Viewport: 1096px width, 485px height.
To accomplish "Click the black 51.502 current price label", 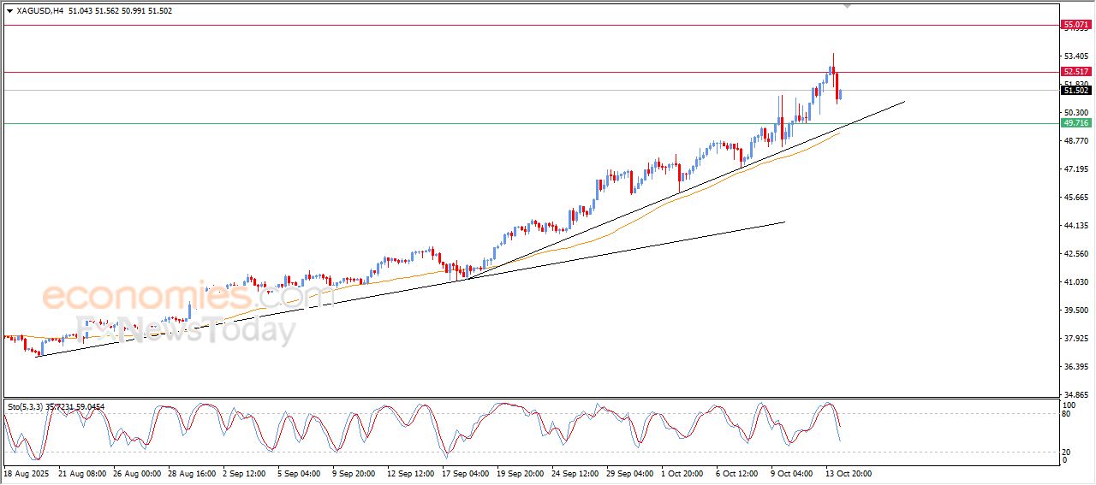I will tap(1075, 91).
